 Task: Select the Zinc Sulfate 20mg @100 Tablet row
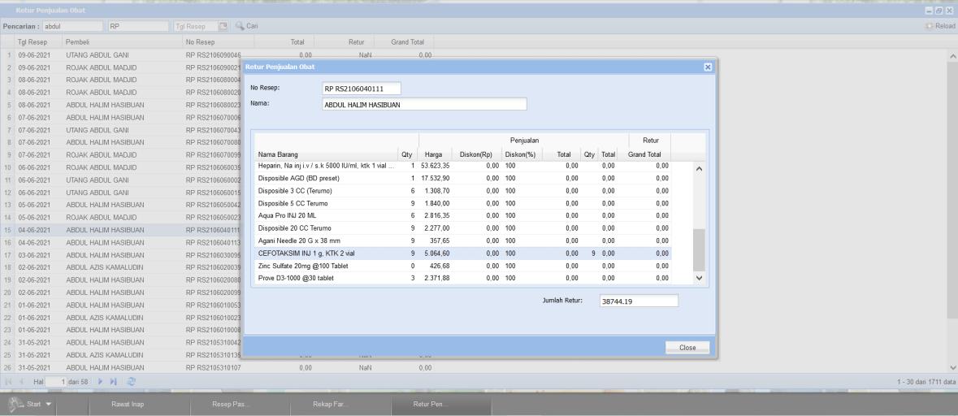tap(463, 266)
